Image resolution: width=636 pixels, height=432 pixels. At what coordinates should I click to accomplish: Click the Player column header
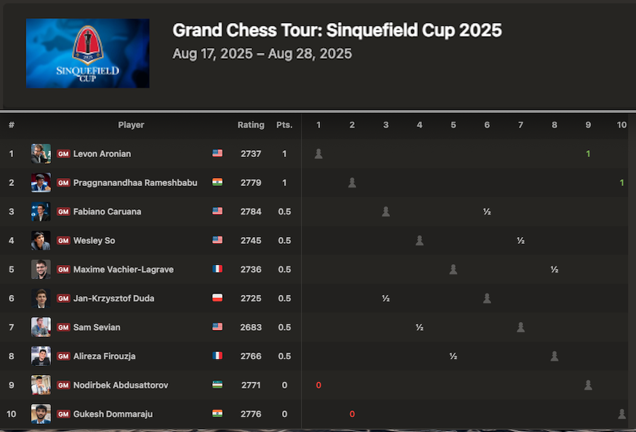131,125
